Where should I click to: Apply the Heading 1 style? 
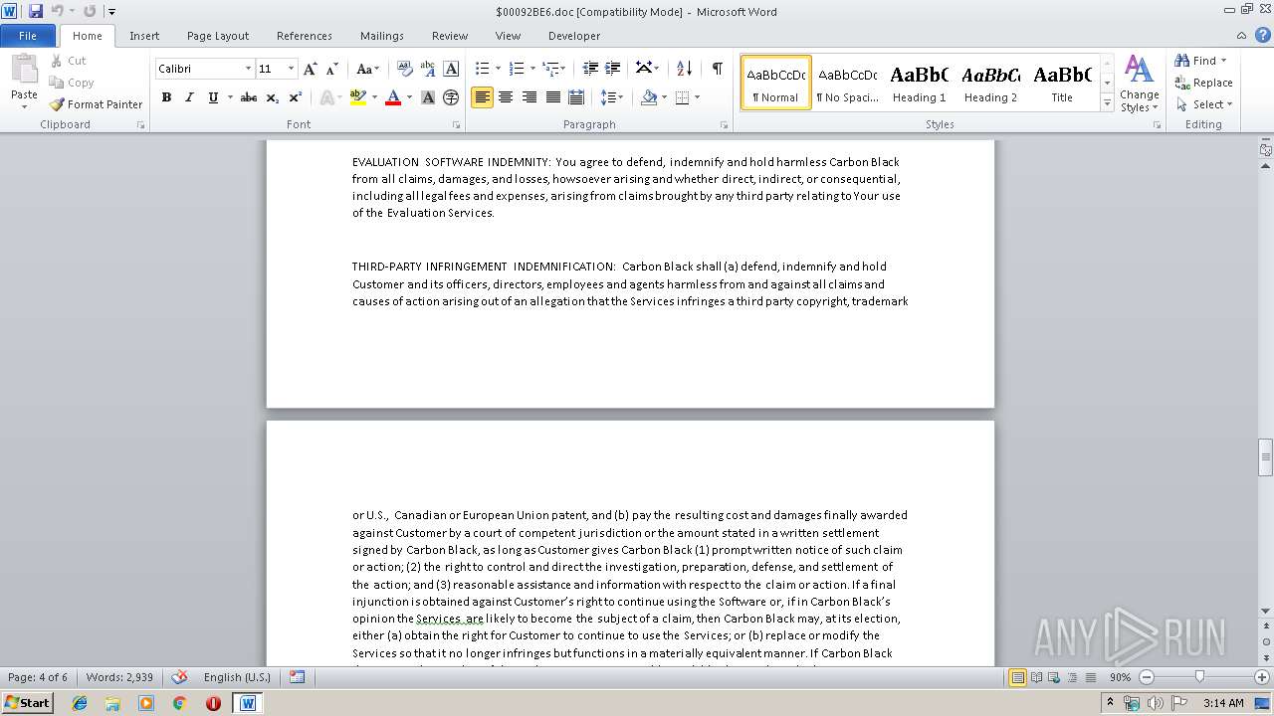[x=919, y=83]
